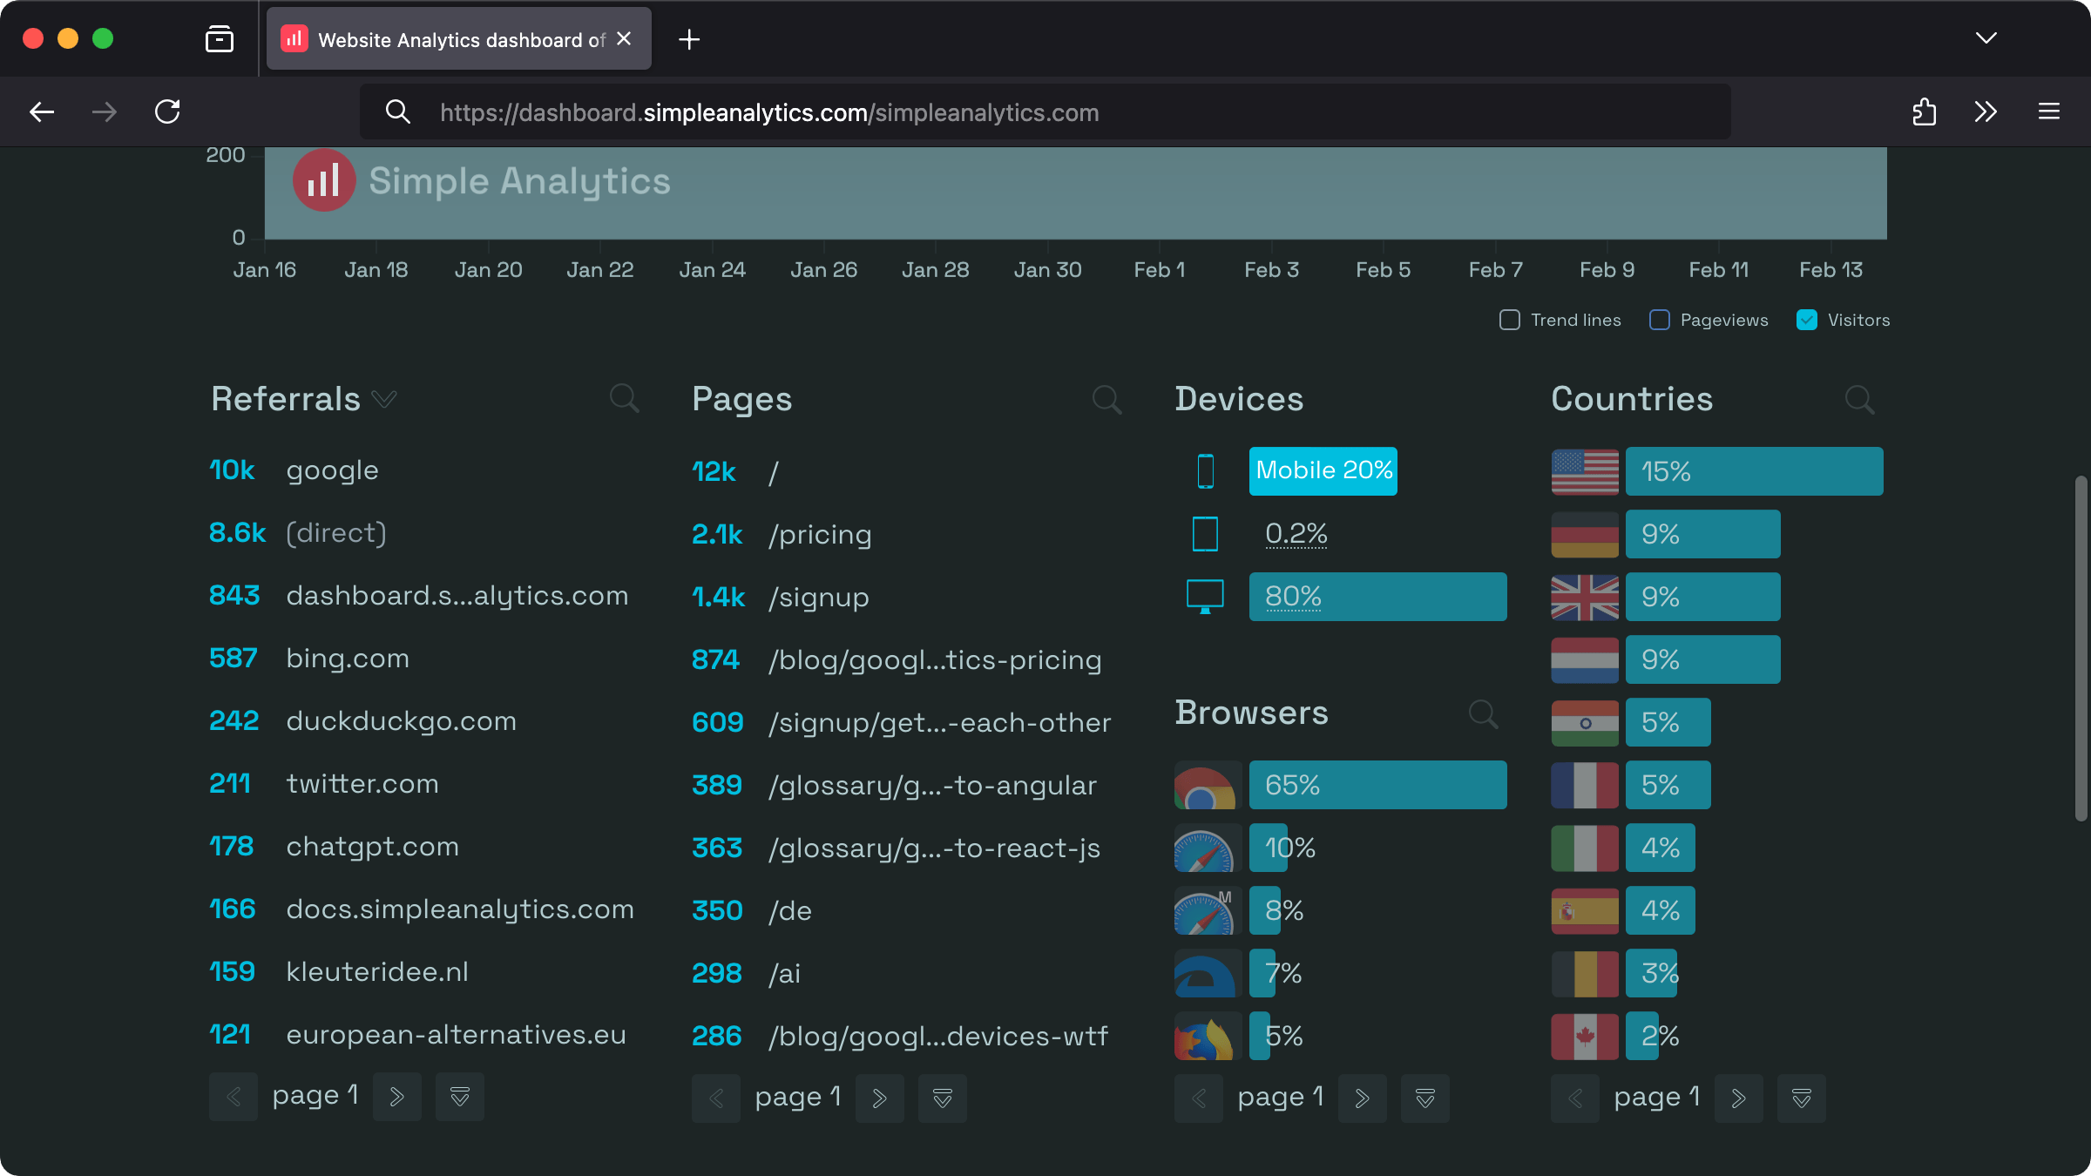Click the Spain flag
The width and height of the screenshot is (2091, 1176).
pyautogui.click(x=1585, y=910)
